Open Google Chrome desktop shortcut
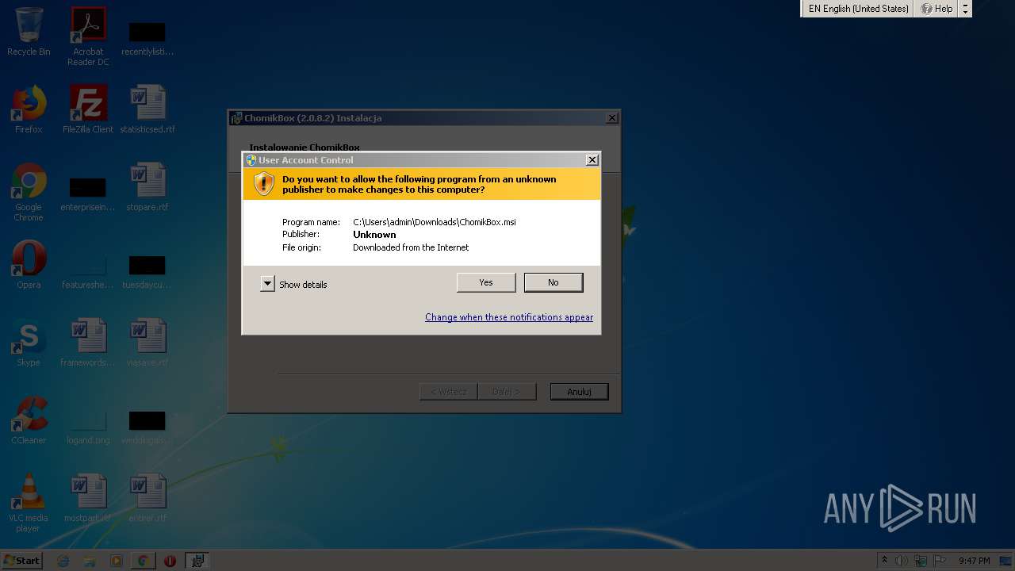Screen dimensions: 1015x571 click(29, 192)
